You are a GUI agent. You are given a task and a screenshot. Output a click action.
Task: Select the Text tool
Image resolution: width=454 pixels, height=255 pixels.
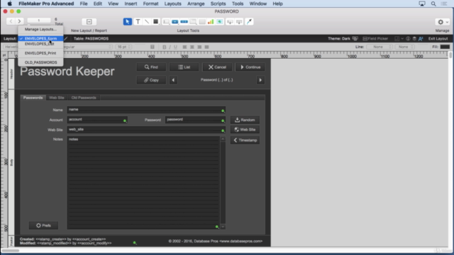click(x=138, y=22)
